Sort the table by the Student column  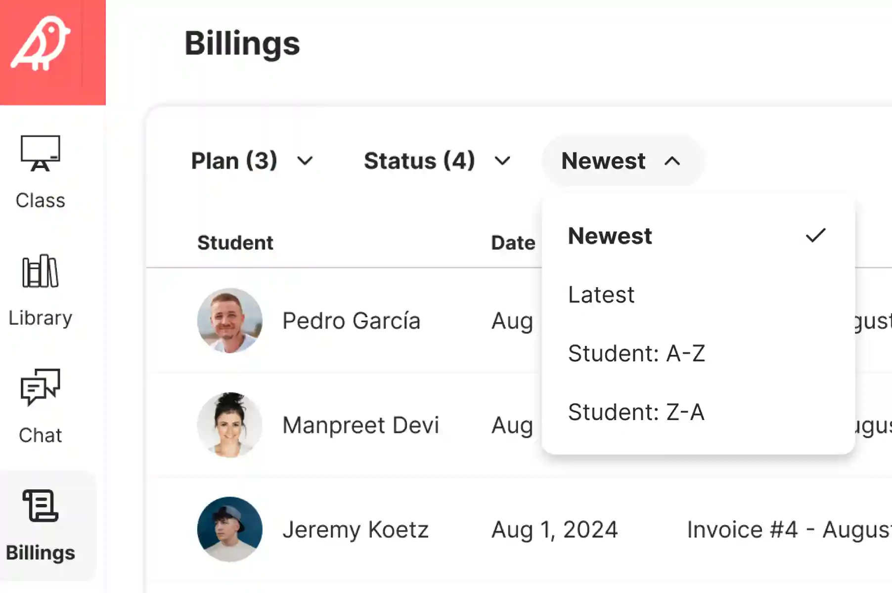236,242
